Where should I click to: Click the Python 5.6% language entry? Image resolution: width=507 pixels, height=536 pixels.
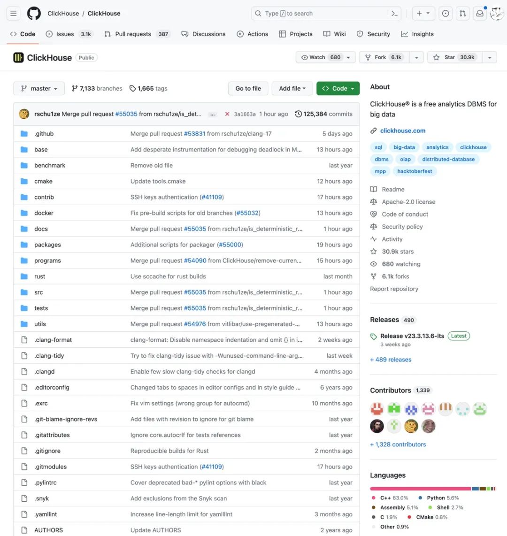(438, 498)
